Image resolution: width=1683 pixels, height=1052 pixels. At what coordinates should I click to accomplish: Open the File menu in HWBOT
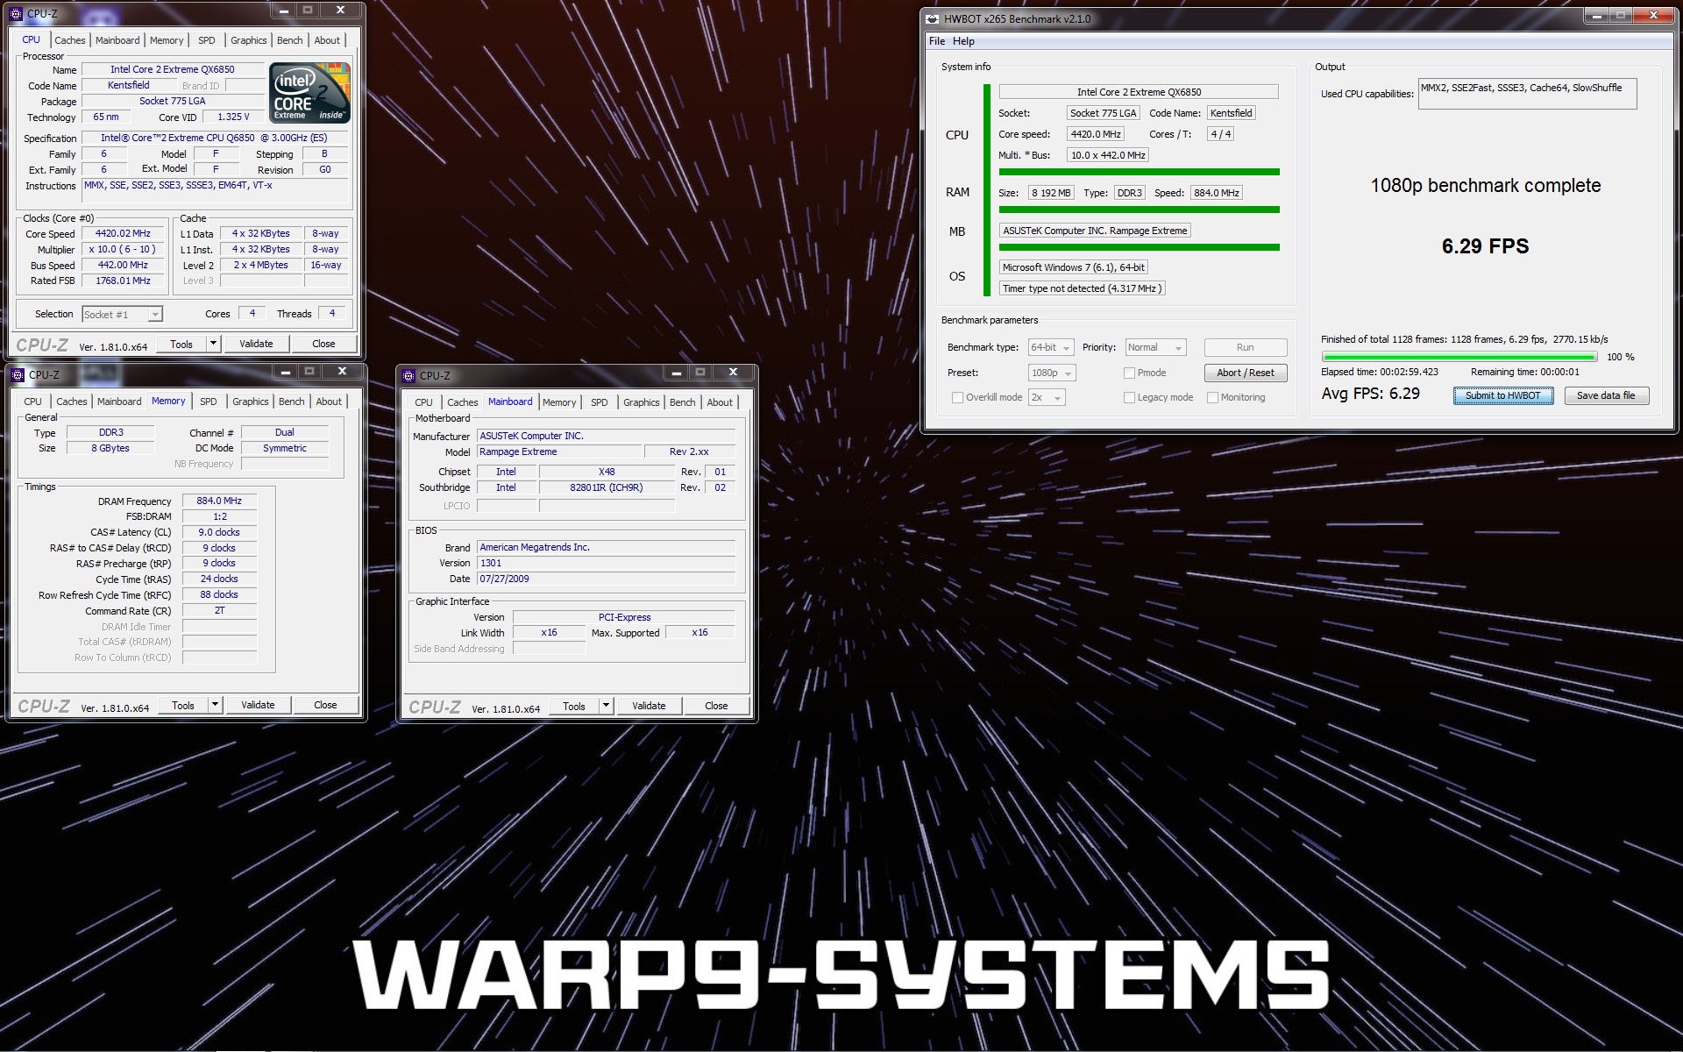click(x=937, y=41)
